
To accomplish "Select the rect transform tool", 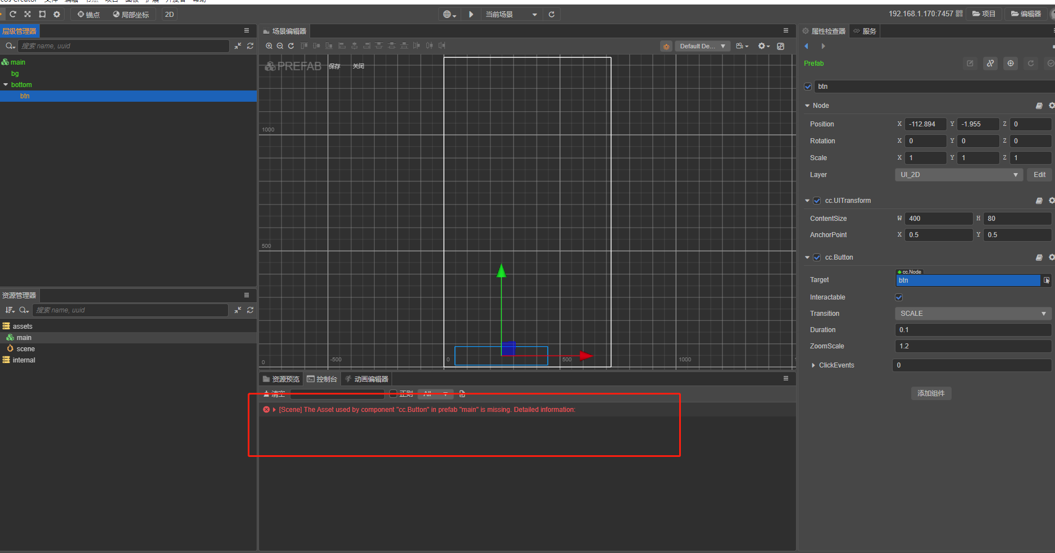I will coord(42,14).
